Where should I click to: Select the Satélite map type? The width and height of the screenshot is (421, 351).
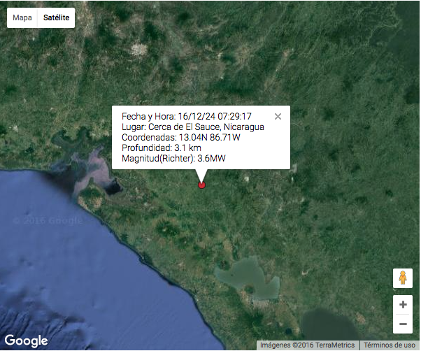pos(56,17)
